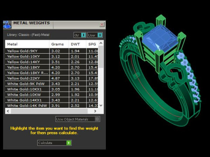The image size is (210, 157).
Task: Click the 1.94 DWT value
Action: click(x=75, y=51)
